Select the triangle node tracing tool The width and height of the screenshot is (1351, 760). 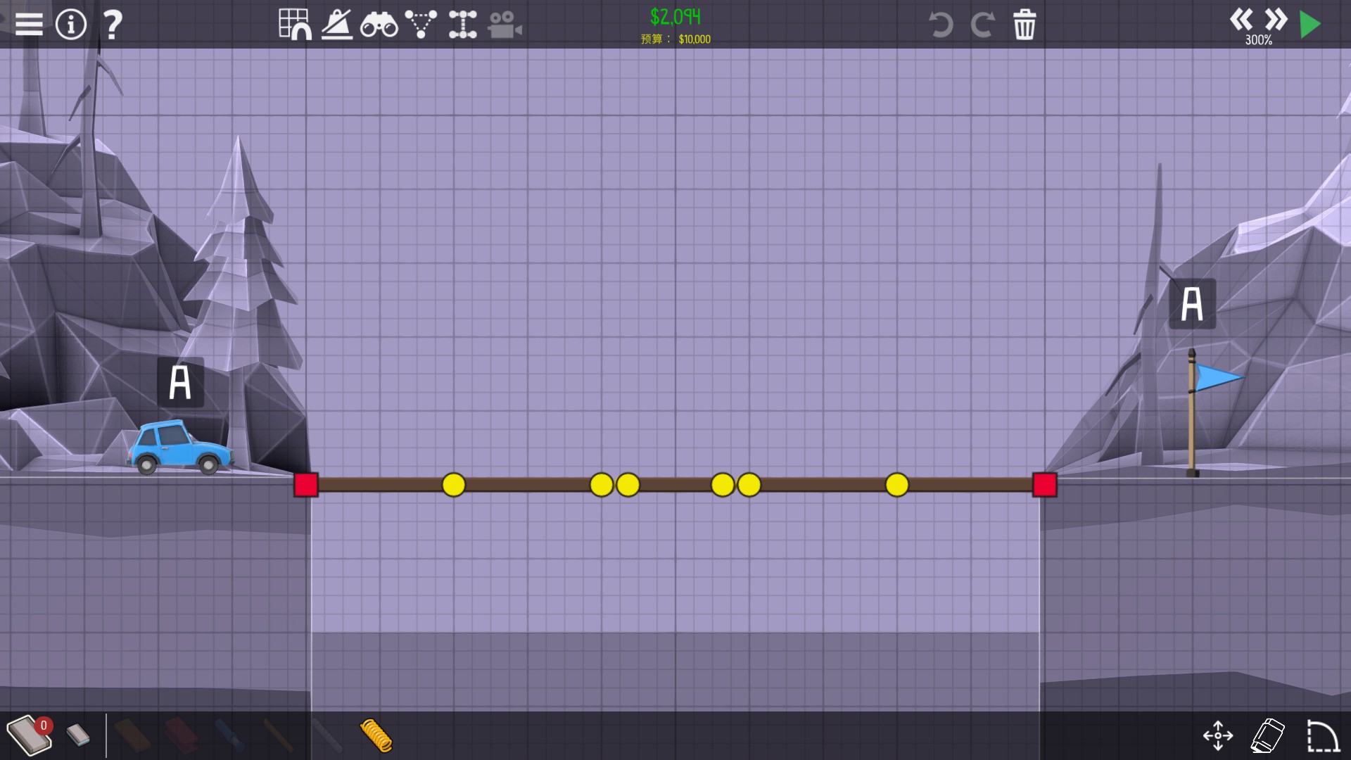tap(421, 24)
